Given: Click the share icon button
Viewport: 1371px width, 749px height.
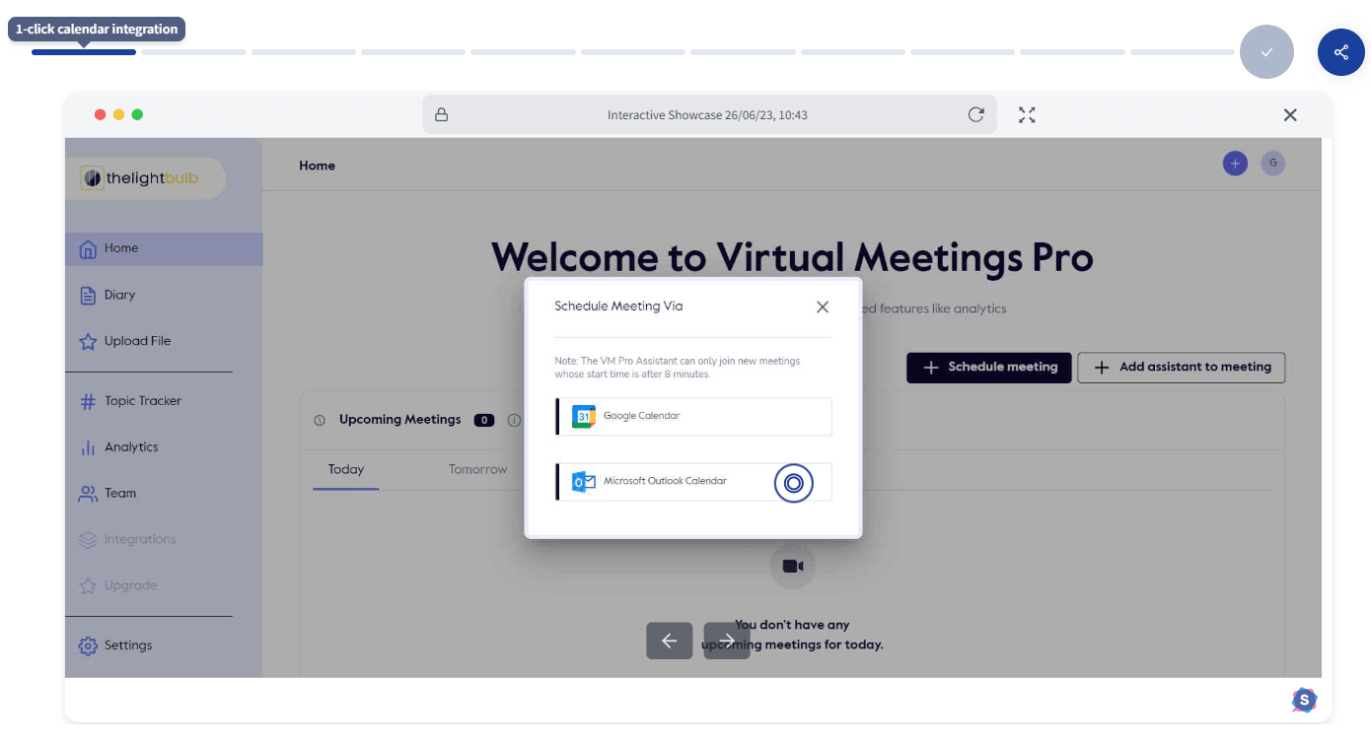Looking at the screenshot, I should [1340, 52].
